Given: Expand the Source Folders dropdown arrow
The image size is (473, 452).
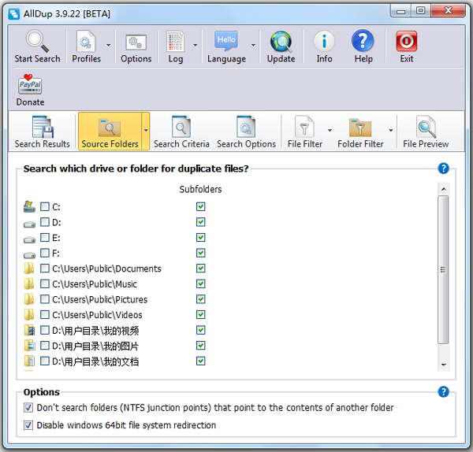Looking at the screenshot, I should point(146,131).
